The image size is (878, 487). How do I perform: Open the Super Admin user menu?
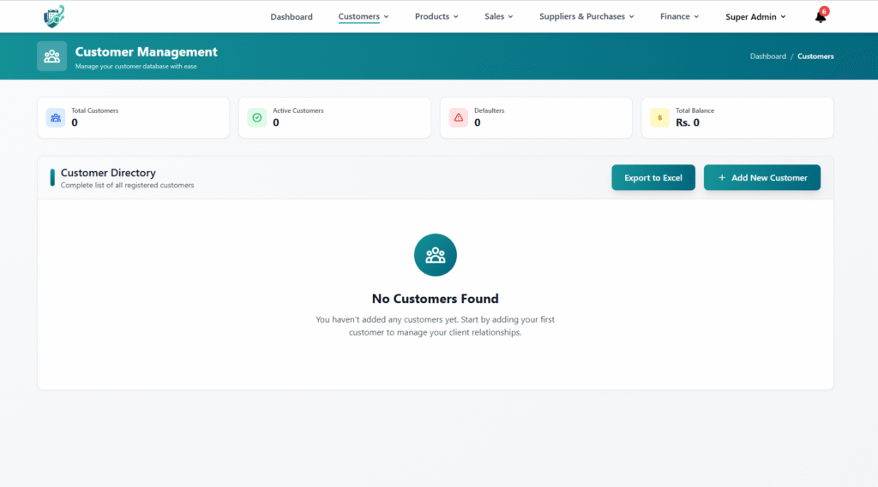tap(755, 16)
